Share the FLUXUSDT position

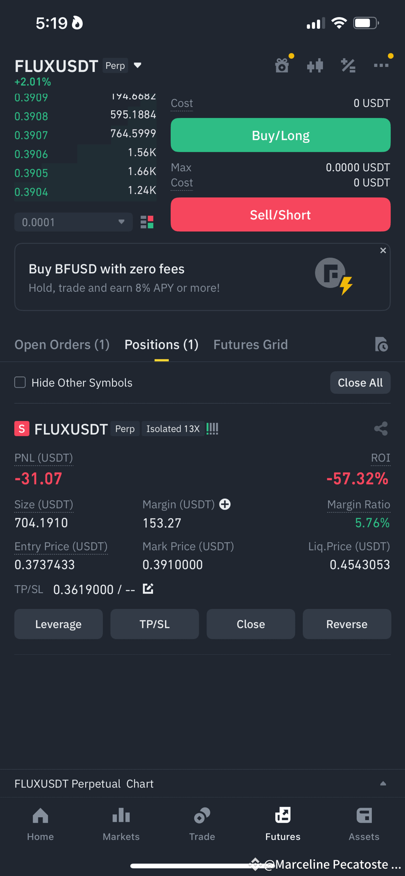click(x=381, y=429)
